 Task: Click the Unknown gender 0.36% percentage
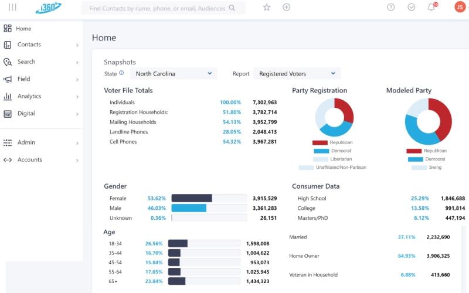coord(158,218)
